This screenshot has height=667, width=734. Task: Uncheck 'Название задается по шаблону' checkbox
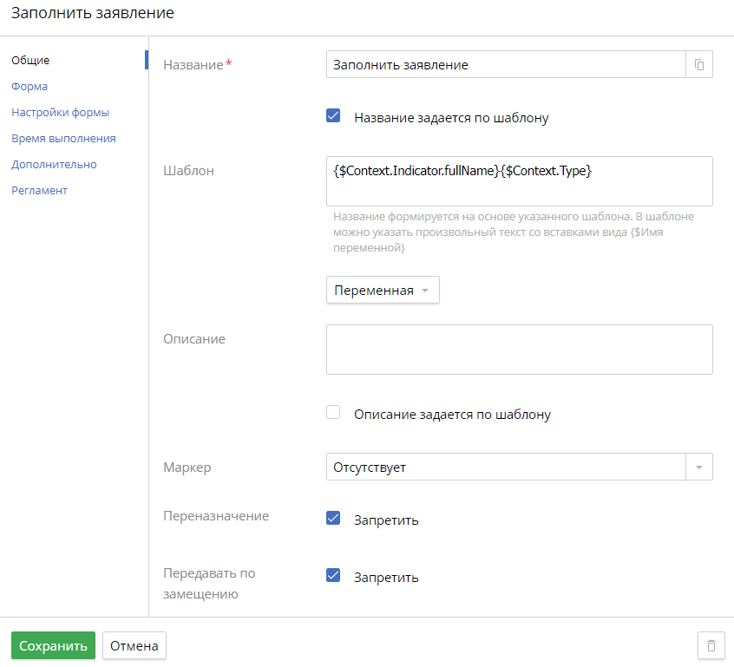click(333, 116)
